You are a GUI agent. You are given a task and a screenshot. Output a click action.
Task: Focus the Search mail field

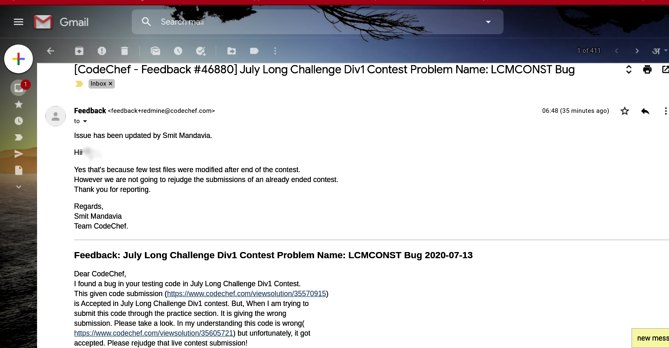click(x=317, y=22)
